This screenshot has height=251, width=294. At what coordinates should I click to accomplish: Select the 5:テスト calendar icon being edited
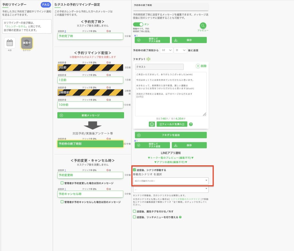click(x=27, y=43)
